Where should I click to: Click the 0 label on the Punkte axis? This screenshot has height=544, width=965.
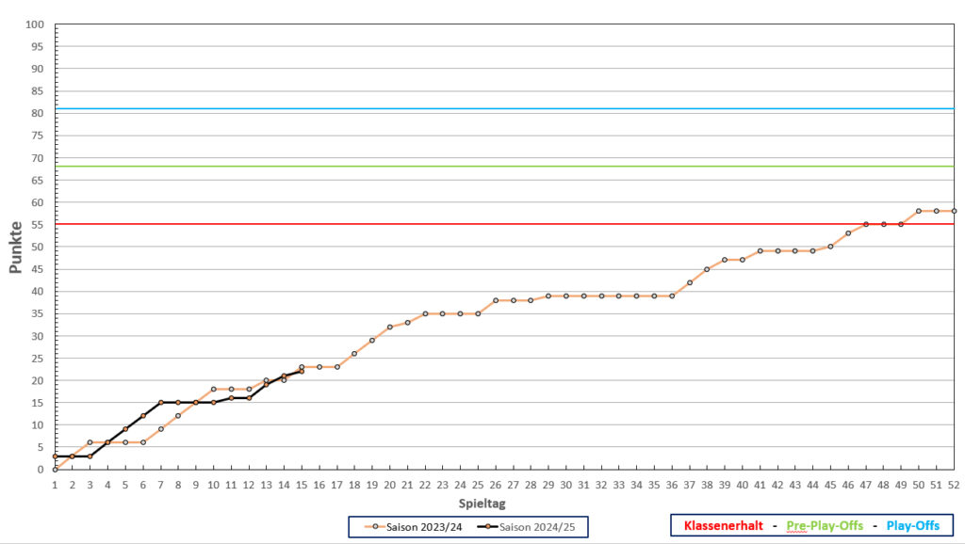pos(41,470)
